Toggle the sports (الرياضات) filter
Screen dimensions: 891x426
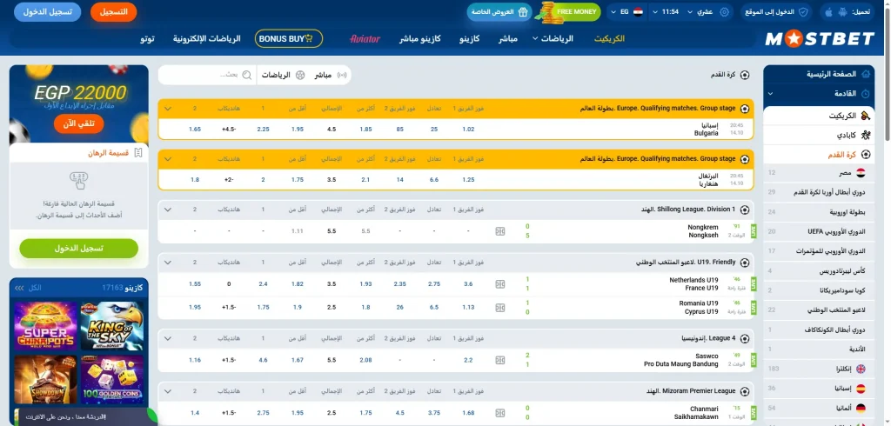coord(284,76)
